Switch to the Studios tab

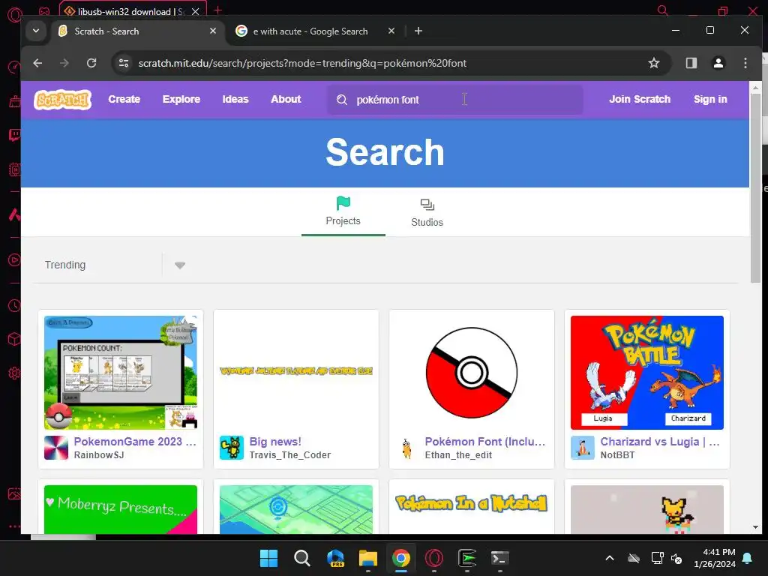coord(427,212)
